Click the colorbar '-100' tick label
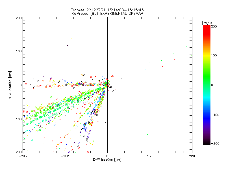This screenshot has height=170, width=226. click(x=215, y=115)
